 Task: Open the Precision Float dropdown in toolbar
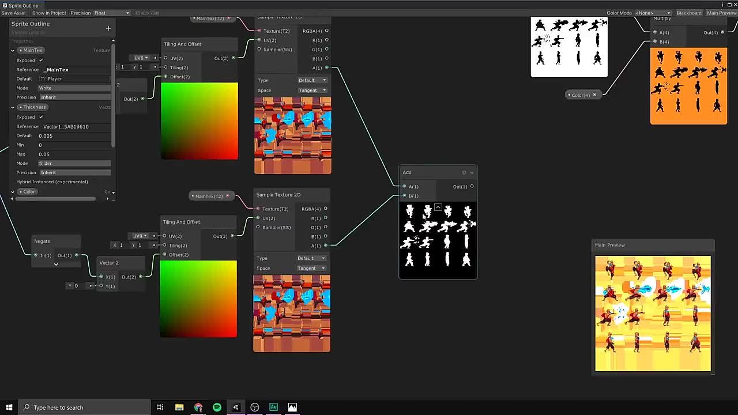point(112,13)
